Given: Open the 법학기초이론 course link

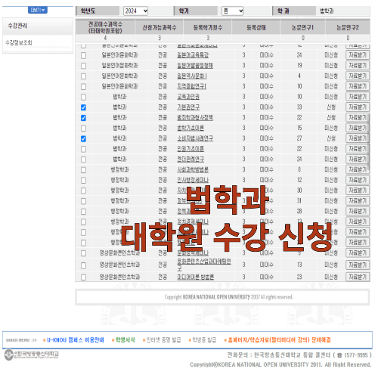Looking at the screenshot, I should point(191,128).
